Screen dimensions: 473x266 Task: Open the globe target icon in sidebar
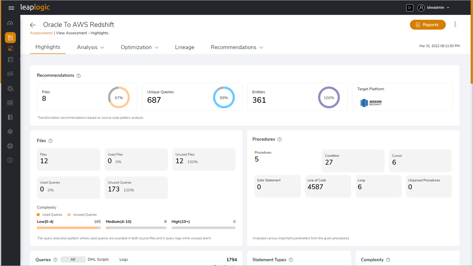click(x=10, y=132)
